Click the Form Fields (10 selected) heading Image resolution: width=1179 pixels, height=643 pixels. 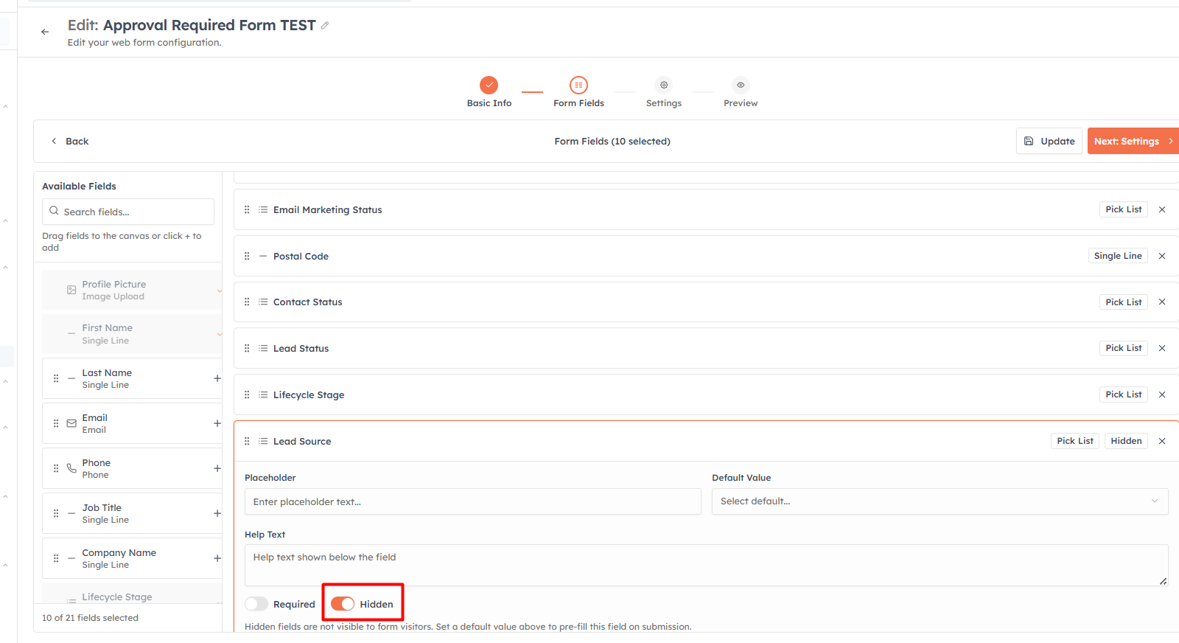coord(612,141)
